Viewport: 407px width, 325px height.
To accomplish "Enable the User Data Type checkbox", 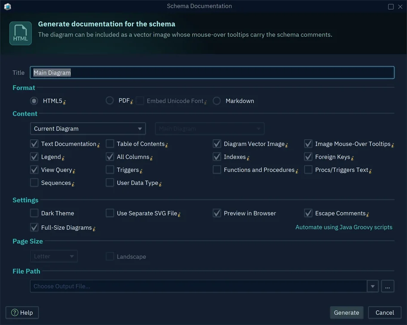I will point(110,183).
